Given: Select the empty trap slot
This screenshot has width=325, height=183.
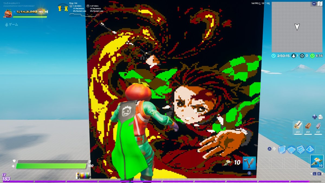Looking at the screenshot, I should (x=319, y=149).
